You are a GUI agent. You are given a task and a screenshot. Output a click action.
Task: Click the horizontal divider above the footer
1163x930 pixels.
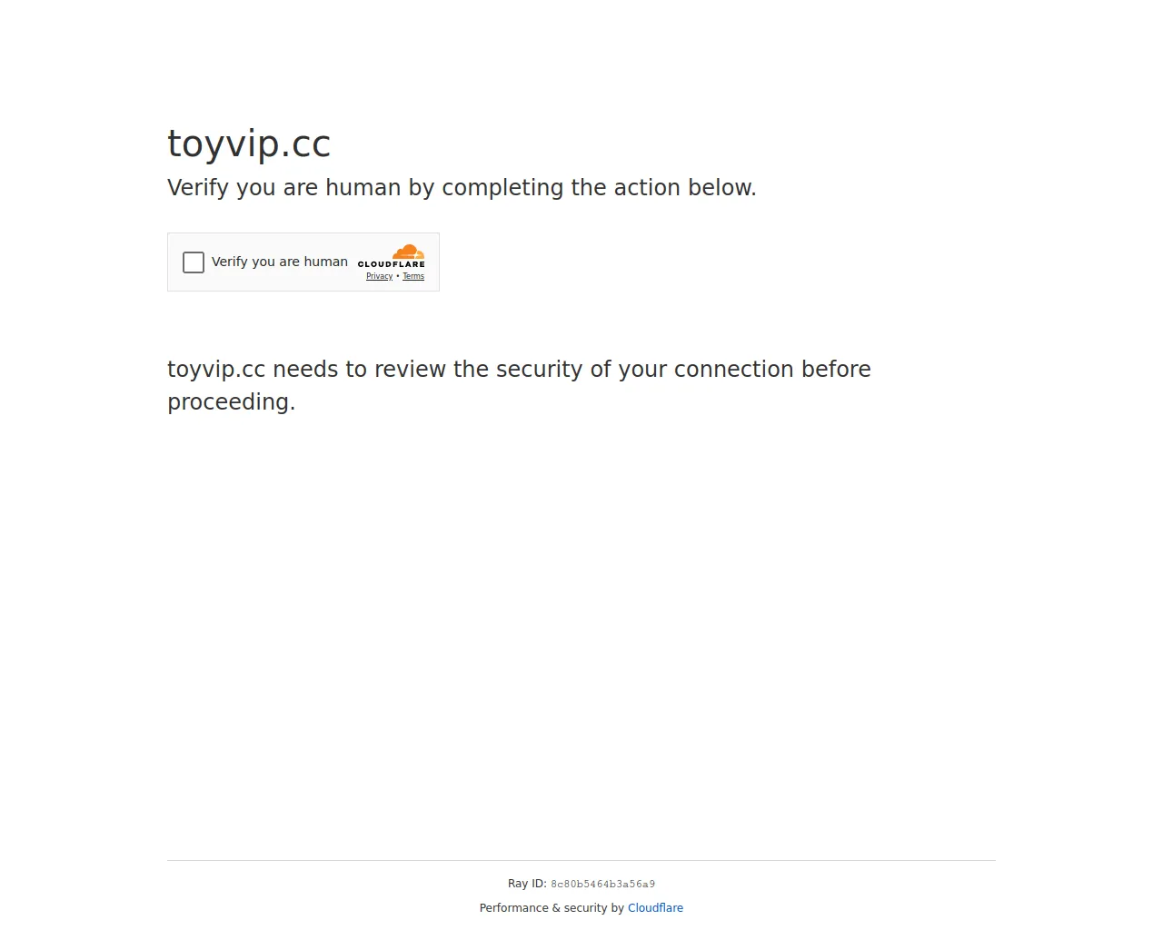(x=581, y=860)
